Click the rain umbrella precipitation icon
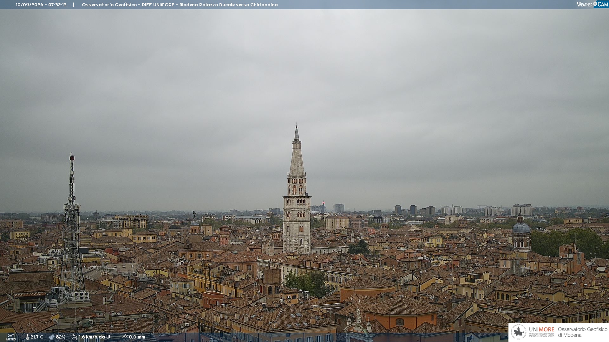Viewport: 609px width, 342px height. [125, 337]
